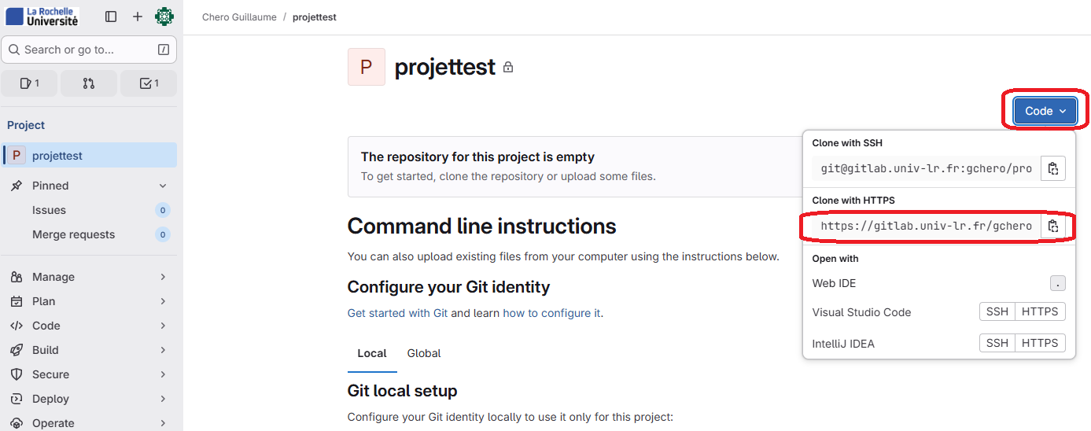Collapse the Pinned section
Viewport: 1091px width, 431px height.
pyautogui.click(x=163, y=186)
